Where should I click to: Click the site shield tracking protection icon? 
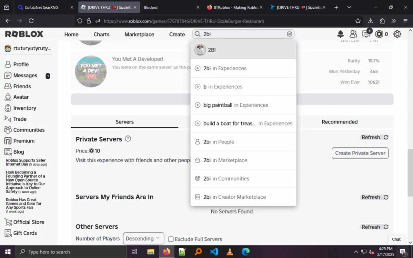point(80,21)
